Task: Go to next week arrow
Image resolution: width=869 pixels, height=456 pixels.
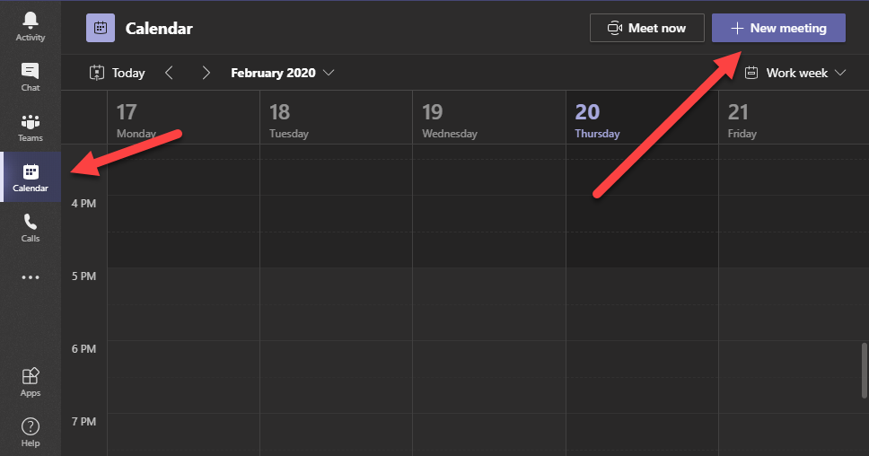Action: (x=206, y=73)
